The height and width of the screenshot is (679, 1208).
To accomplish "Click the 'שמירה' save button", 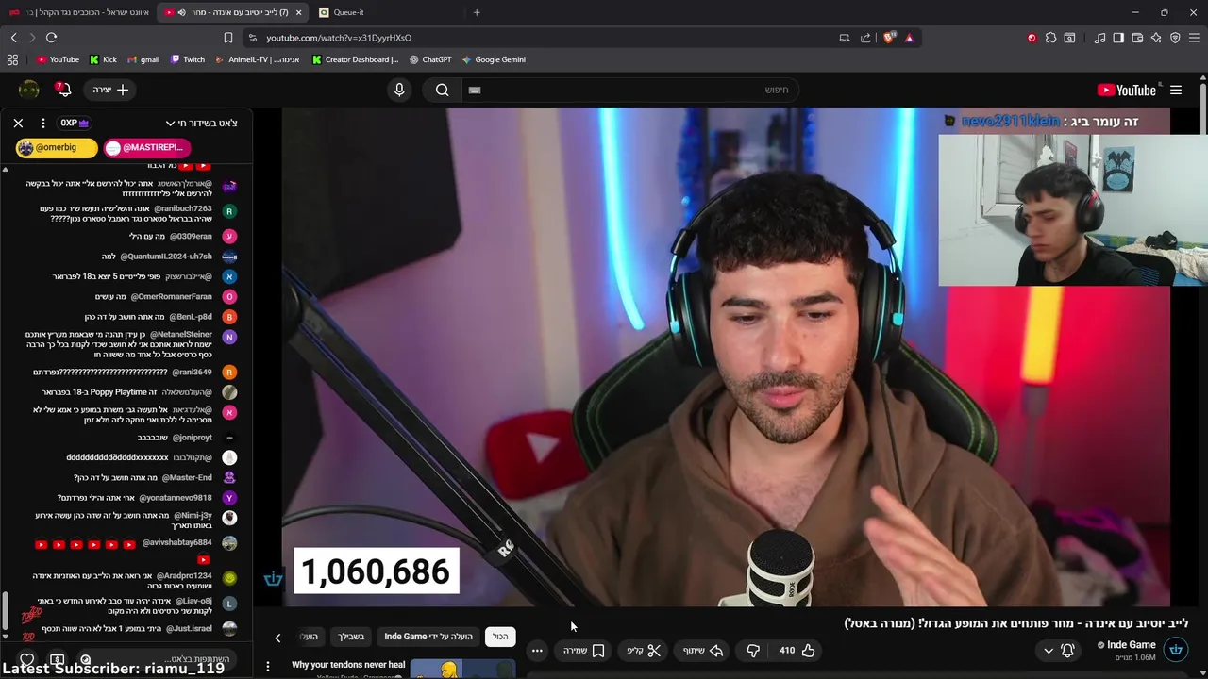I will click(583, 650).
